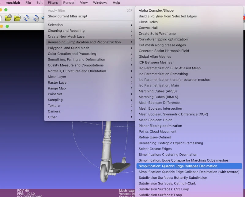Choose Subdivision Surfaces: Catmull-Clark
The image size is (245, 197).
coord(189,184)
